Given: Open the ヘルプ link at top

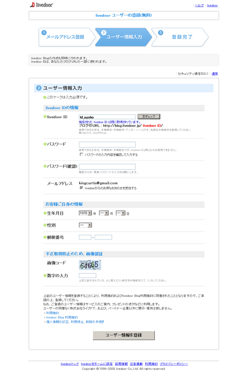Looking at the screenshot, I should tap(199, 5).
